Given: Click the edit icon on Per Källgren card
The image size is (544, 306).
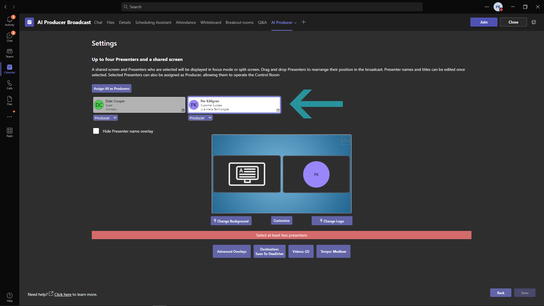Looking at the screenshot, I should point(278,110).
